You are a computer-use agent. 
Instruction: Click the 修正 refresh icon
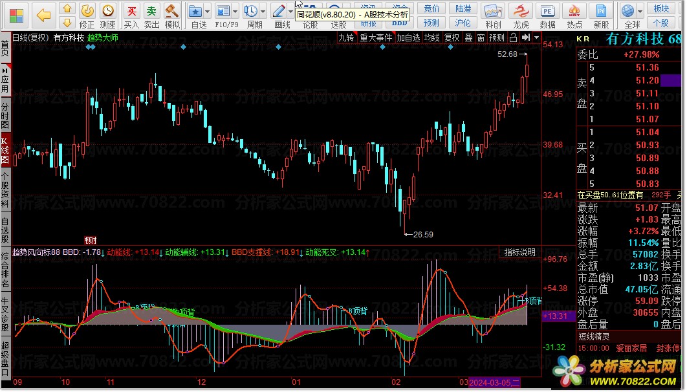coord(87,11)
